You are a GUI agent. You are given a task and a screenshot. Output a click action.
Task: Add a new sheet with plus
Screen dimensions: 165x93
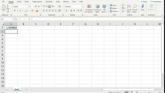point(26,89)
